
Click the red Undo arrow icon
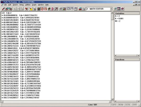26,9
